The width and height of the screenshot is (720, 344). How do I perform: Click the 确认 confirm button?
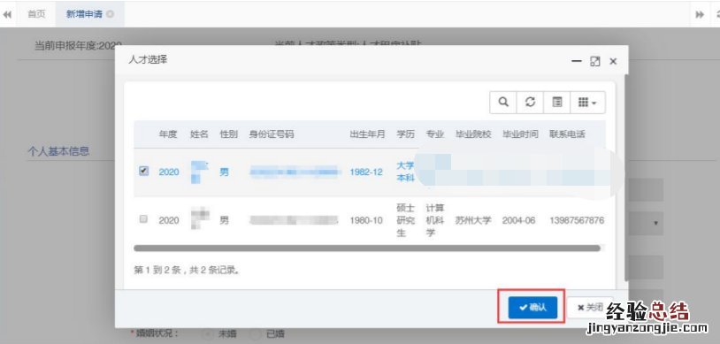click(x=532, y=308)
